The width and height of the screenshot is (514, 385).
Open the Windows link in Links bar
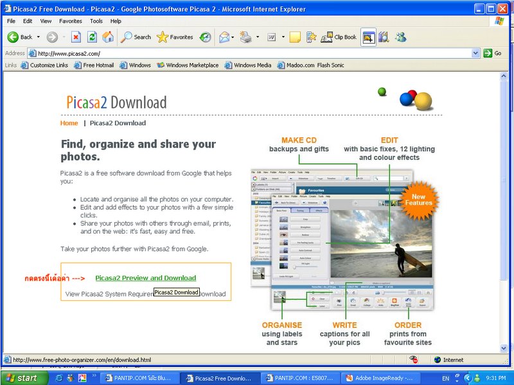[x=136, y=65]
